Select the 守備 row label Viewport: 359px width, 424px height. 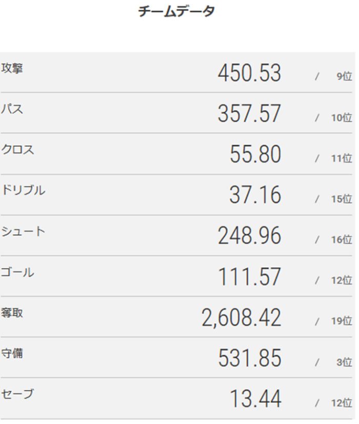tap(12, 353)
